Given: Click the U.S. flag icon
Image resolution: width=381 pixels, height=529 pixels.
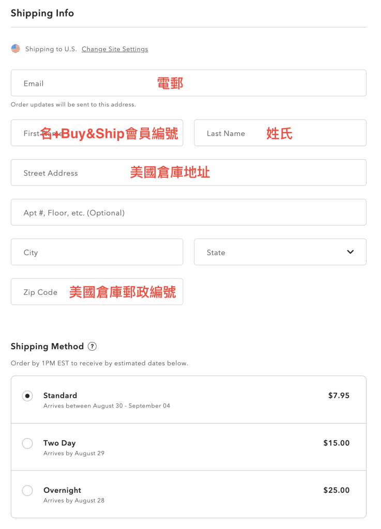Looking at the screenshot, I should point(16,49).
